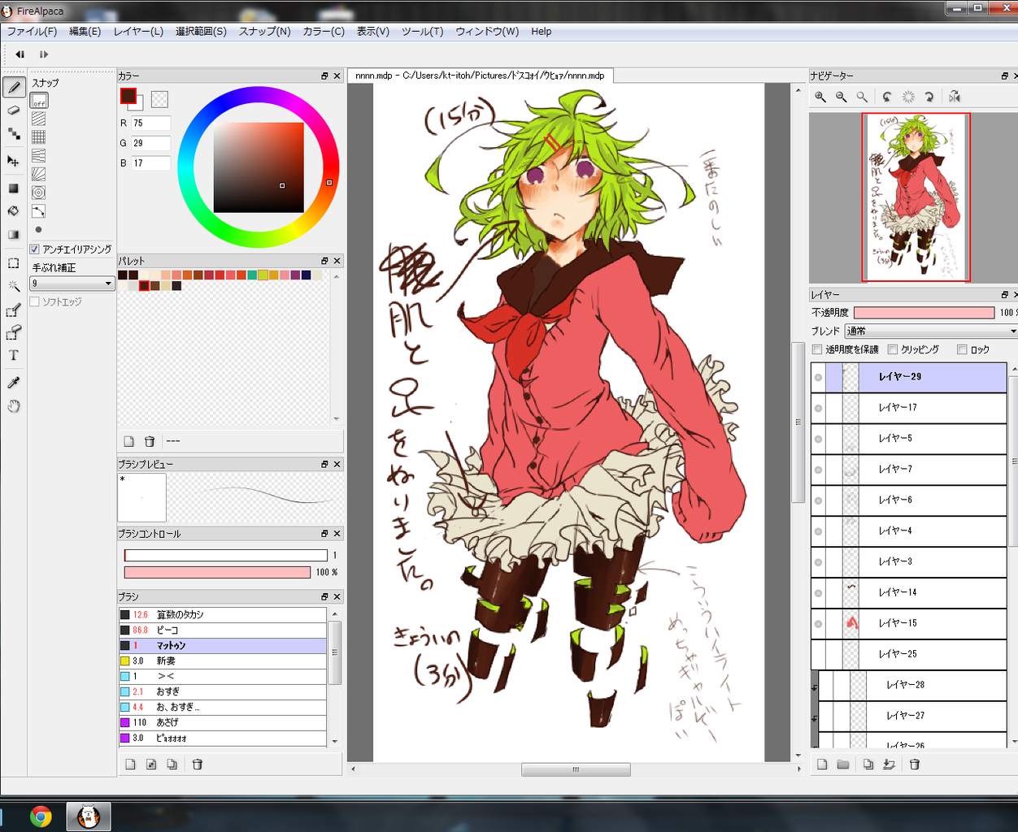Float the カラー panel
This screenshot has height=832, width=1018.
pos(324,76)
